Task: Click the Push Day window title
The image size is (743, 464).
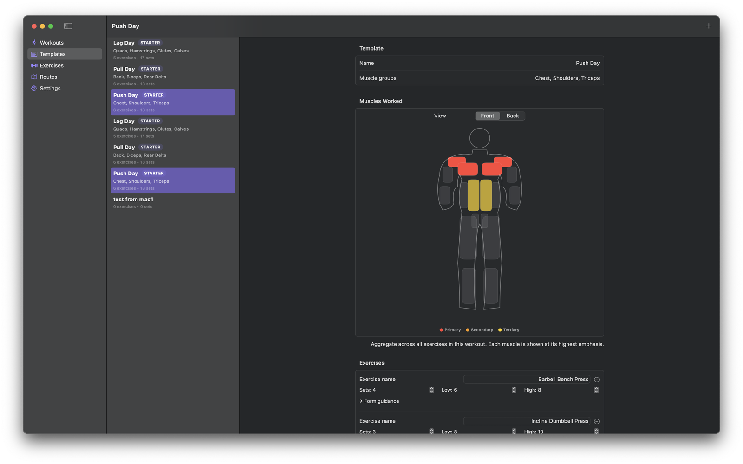Action: point(125,26)
